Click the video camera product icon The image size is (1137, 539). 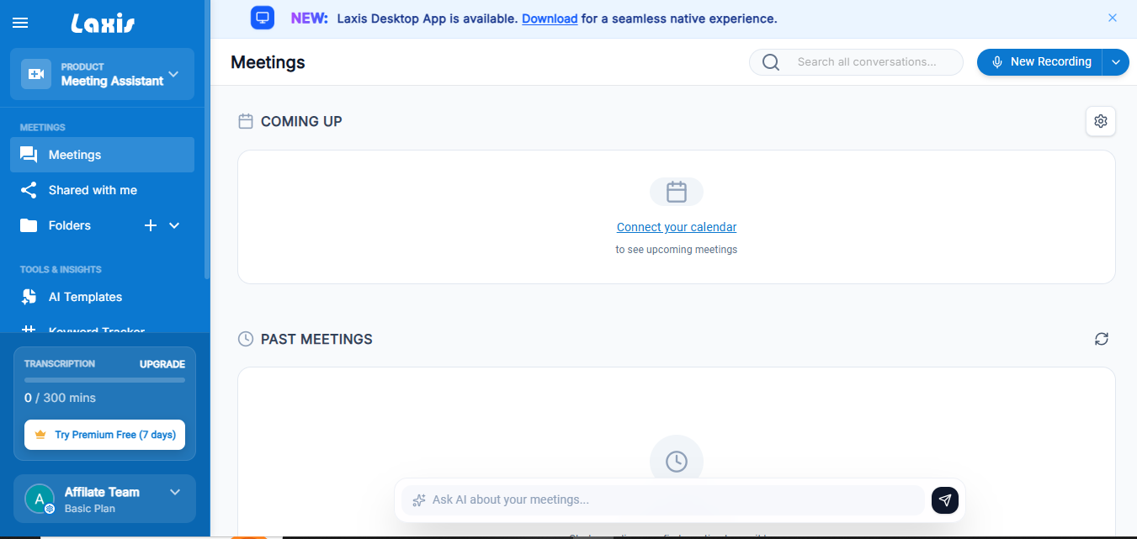36,74
